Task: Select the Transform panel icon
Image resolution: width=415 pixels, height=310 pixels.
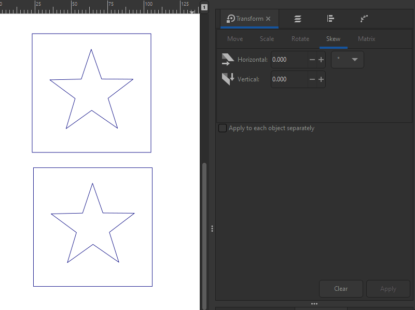Action: point(229,18)
